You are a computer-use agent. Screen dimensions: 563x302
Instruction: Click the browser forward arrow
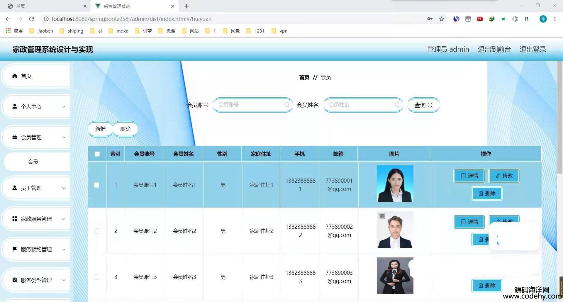[x=20, y=19]
